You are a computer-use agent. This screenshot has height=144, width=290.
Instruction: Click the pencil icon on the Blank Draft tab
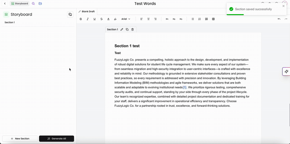[x=80, y=12]
